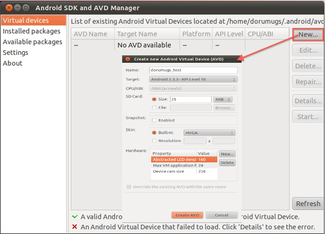325x234 pixels.
Task: Select SD Card File radio button
Action: click(154, 107)
